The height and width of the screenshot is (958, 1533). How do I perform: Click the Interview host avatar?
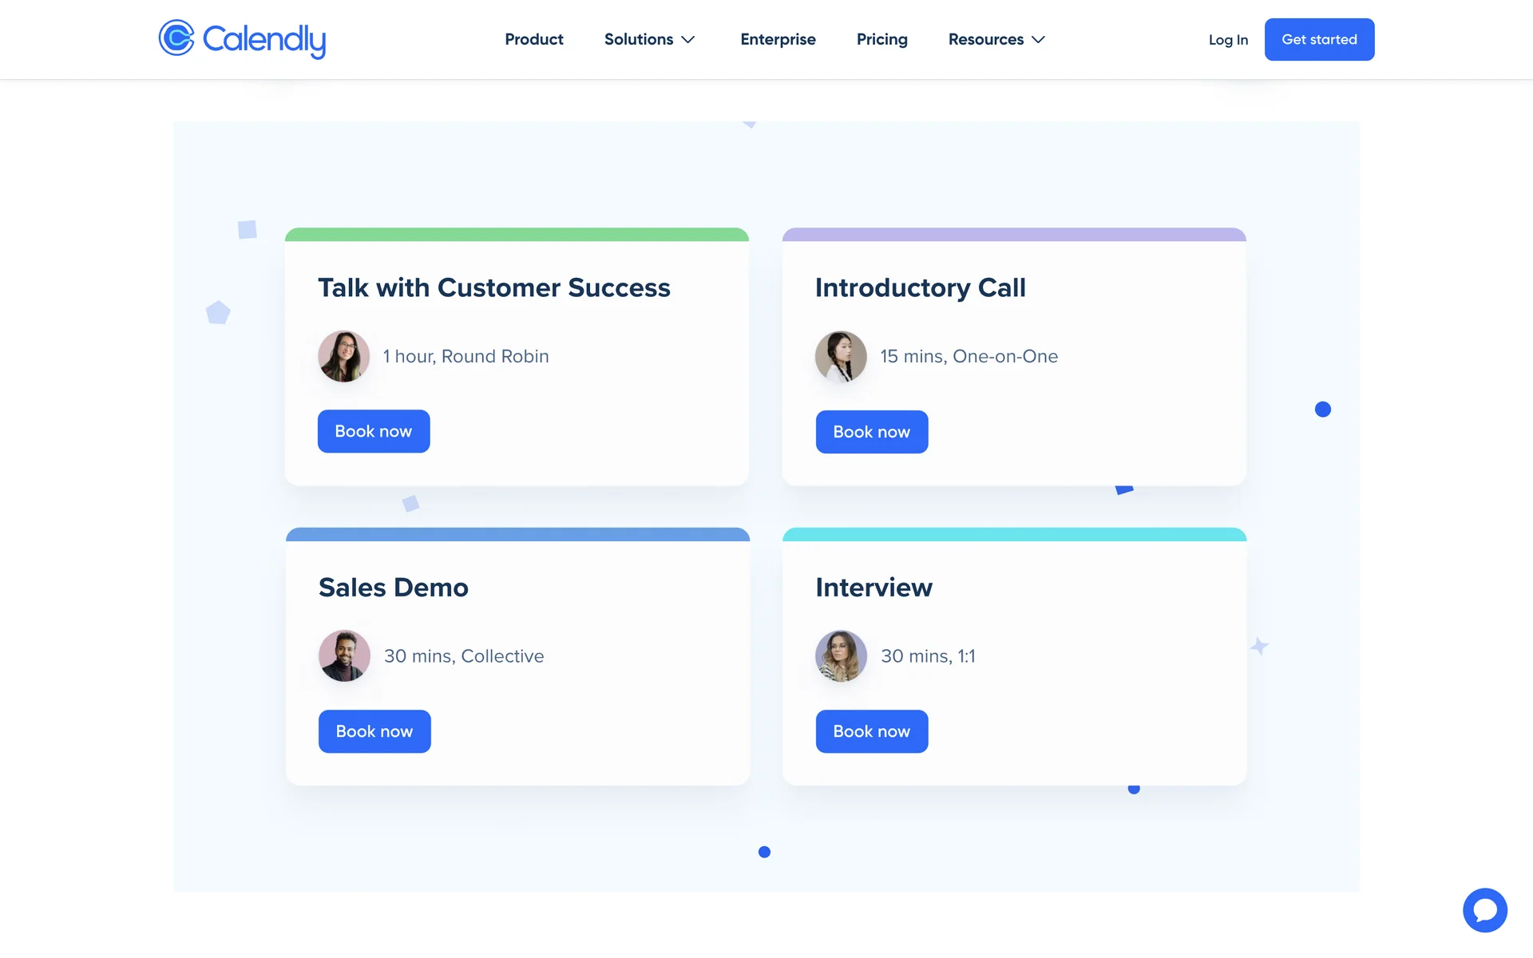[841, 655]
